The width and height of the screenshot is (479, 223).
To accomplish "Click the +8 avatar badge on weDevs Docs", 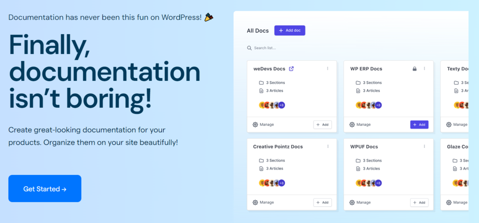I will (281, 105).
